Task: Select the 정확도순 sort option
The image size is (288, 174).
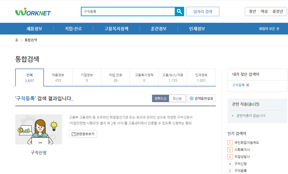Action: click(x=160, y=98)
